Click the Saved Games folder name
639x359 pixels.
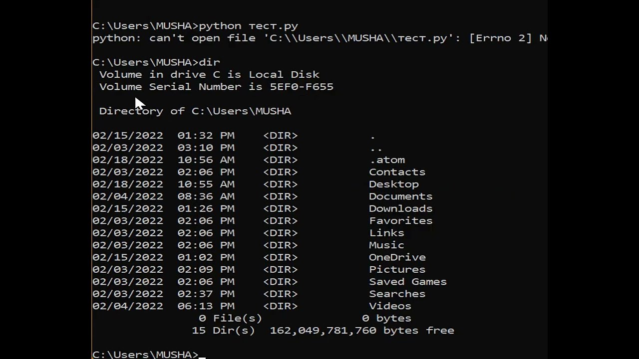coord(408,282)
